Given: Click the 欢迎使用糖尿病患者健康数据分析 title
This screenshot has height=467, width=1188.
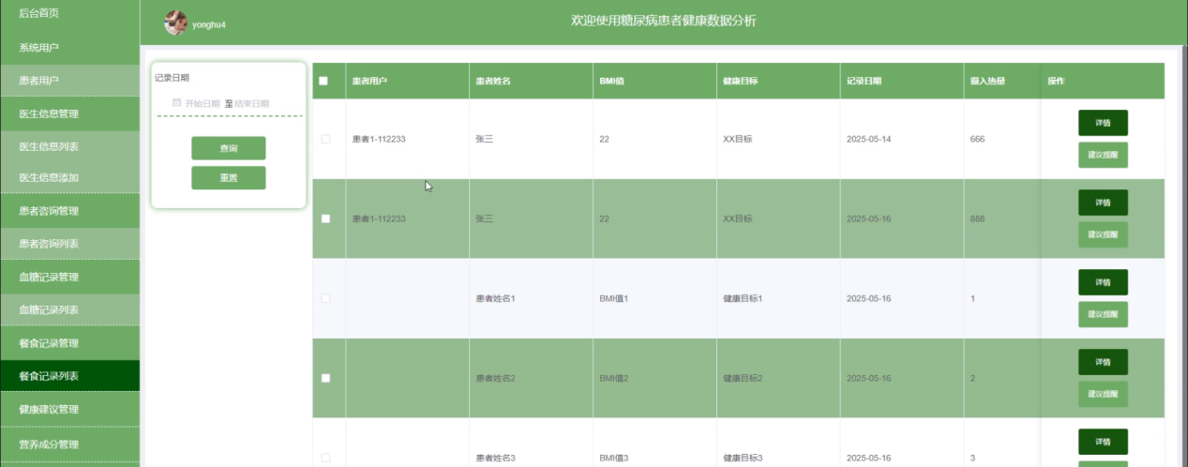Looking at the screenshot, I should pyautogui.click(x=664, y=21).
